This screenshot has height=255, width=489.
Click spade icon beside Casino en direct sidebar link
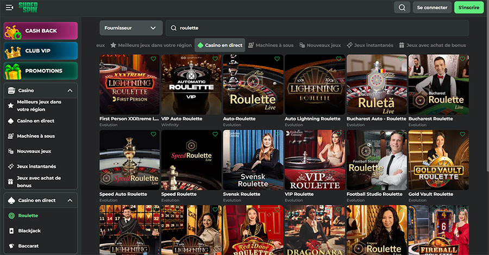[11, 121]
